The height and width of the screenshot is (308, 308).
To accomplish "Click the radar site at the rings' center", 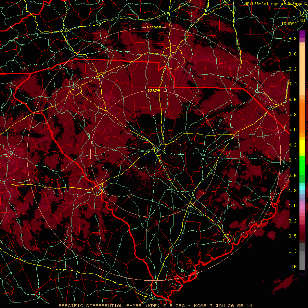I will 154,154.
